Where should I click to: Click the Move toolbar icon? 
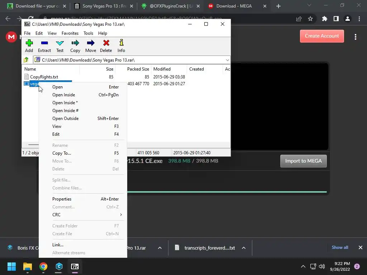coord(91,46)
